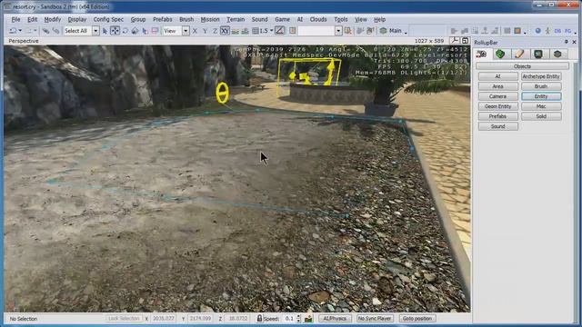The width and height of the screenshot is (582, 327).
Task: Click the Brush object button
Action: click(x=541, y=86)
